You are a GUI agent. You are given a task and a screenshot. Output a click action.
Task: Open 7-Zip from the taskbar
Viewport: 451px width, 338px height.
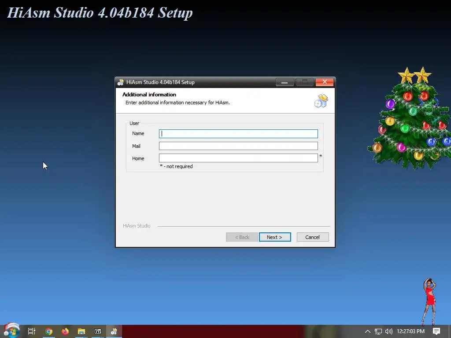click(x=98, y=331)
